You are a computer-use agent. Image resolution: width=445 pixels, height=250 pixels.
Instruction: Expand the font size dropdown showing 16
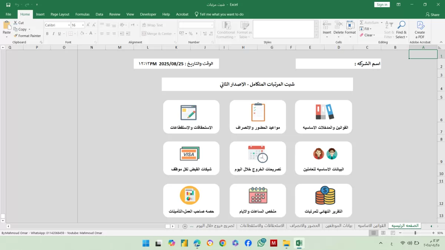click(x=83, y=25)
